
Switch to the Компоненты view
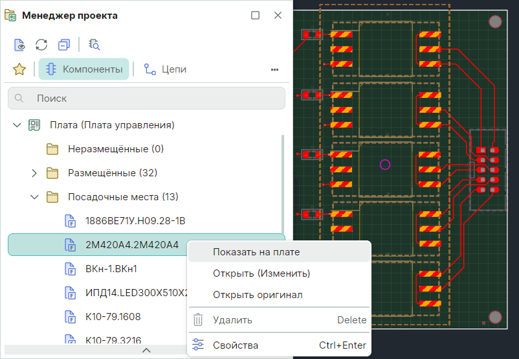tap(83, 69)
